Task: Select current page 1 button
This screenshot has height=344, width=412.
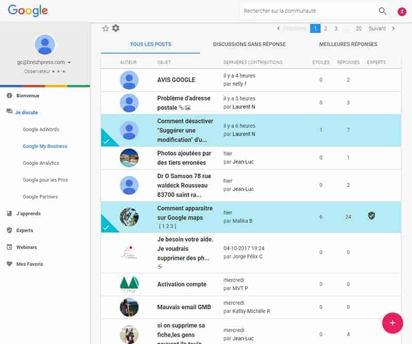Action: coord(315,28)
